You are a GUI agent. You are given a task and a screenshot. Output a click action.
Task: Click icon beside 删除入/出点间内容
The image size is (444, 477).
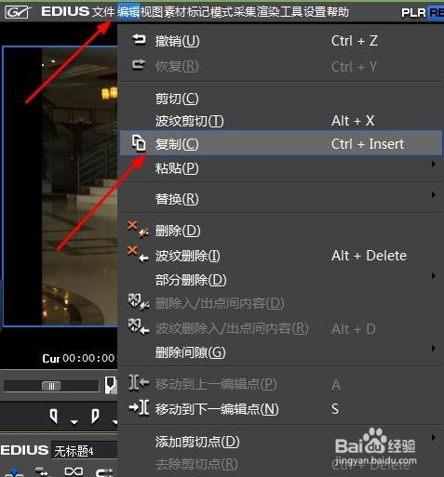coord(139,302)
